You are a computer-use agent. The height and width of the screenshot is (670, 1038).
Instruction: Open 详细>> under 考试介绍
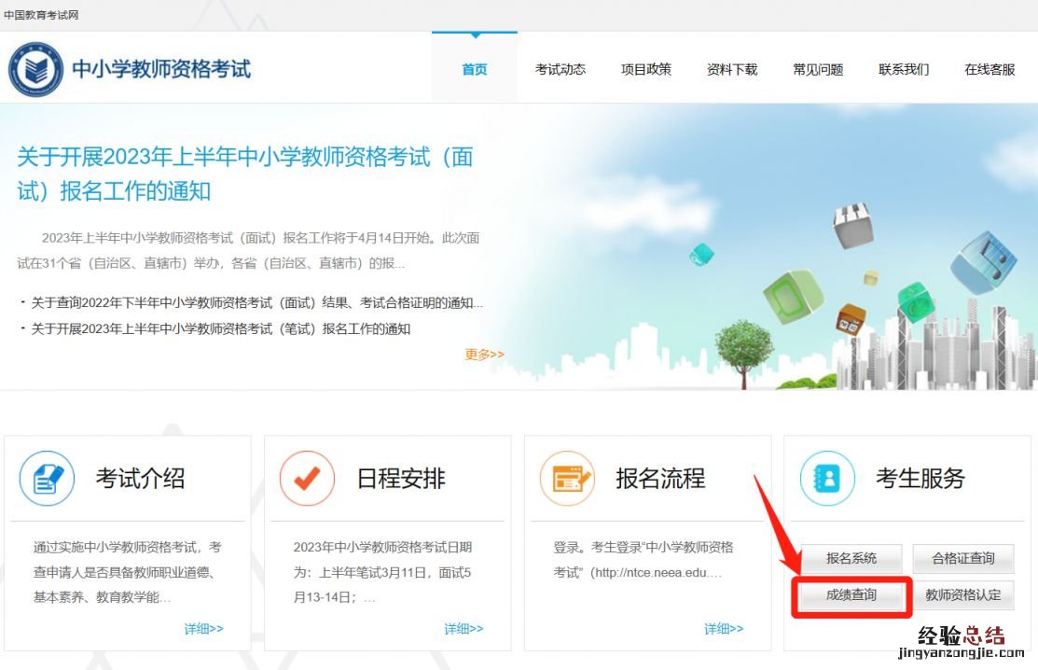click(204, 628)
